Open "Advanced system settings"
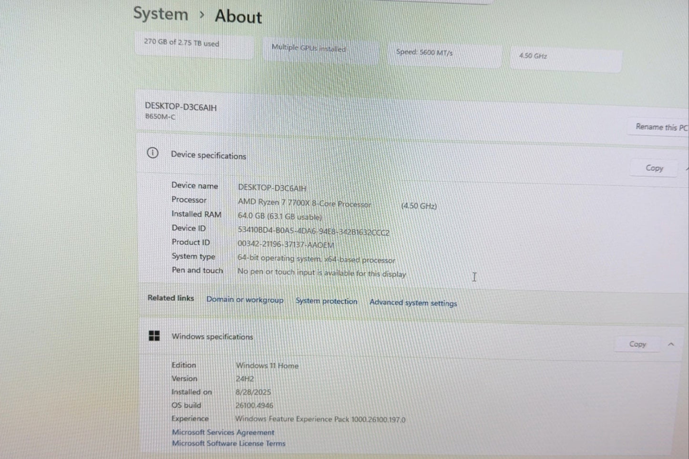Screen dimensions: 689x459 (x=413, y=303)
